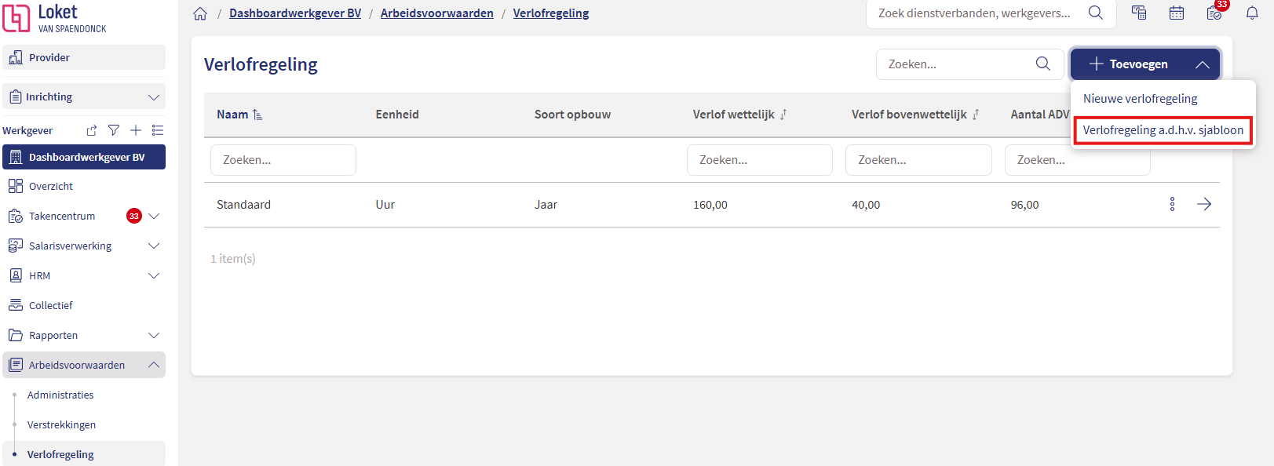Expand the Rapporten menu chevron
The image size is (1274, 466).
click(154, 335)
